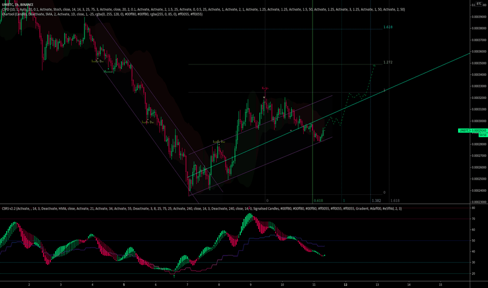Click date label 14 on time axis

point(409,284)
